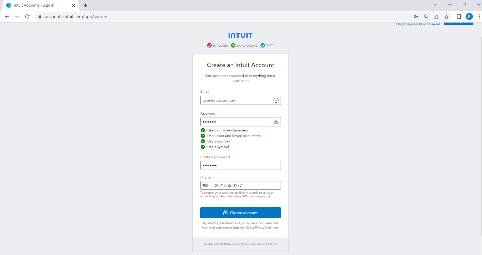Open Google Privacy Policy link

pyautogui.click(x=249, y=244)
